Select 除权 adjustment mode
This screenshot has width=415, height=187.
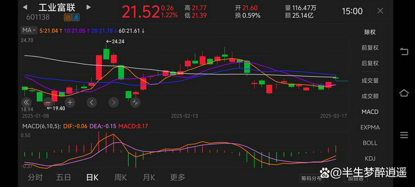370,32
